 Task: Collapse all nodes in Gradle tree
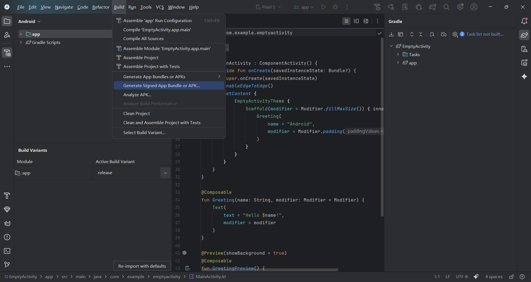(420, 34)
